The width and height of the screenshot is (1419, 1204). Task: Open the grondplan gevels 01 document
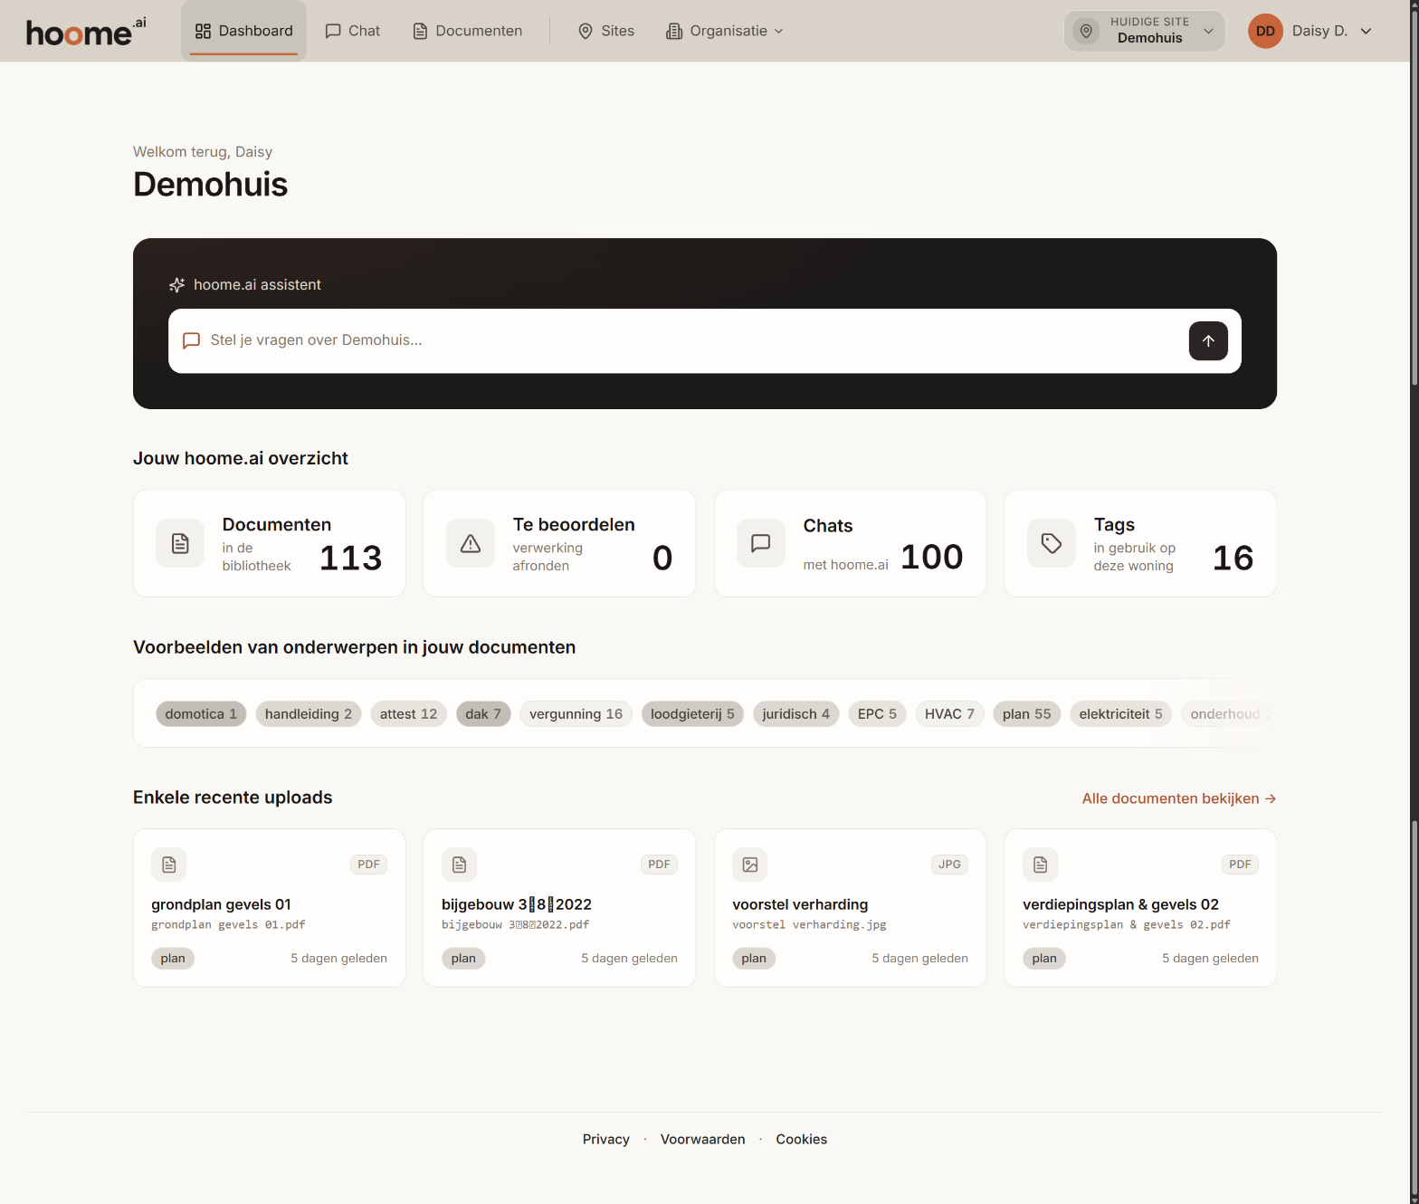pyautogui.click(x=270, y=908)
